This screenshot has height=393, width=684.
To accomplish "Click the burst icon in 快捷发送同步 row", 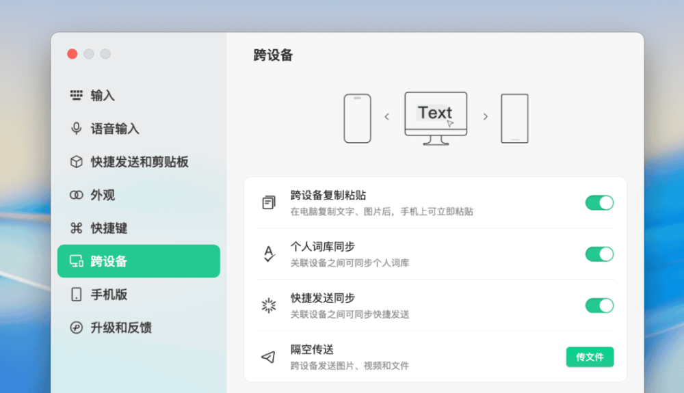I will pos(269,306).
